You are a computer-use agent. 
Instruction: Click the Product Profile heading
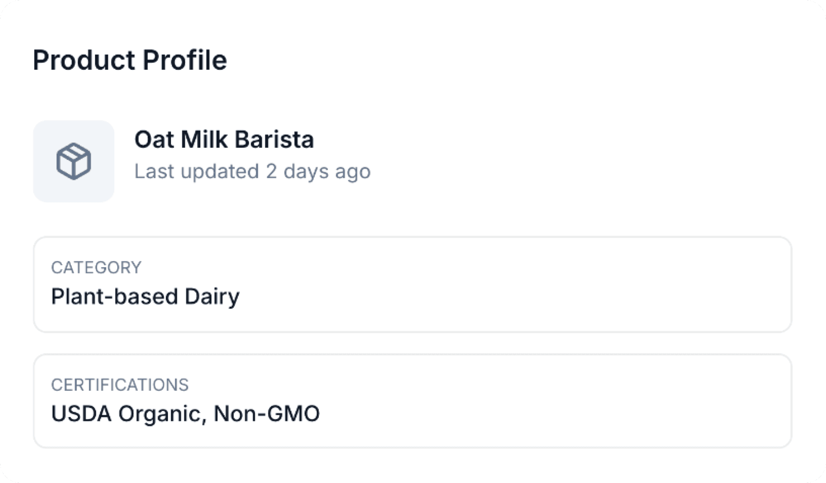pos(130,60)
